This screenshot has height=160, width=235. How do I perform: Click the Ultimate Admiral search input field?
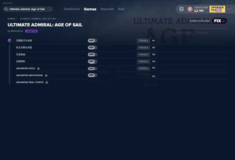[28, 9]
